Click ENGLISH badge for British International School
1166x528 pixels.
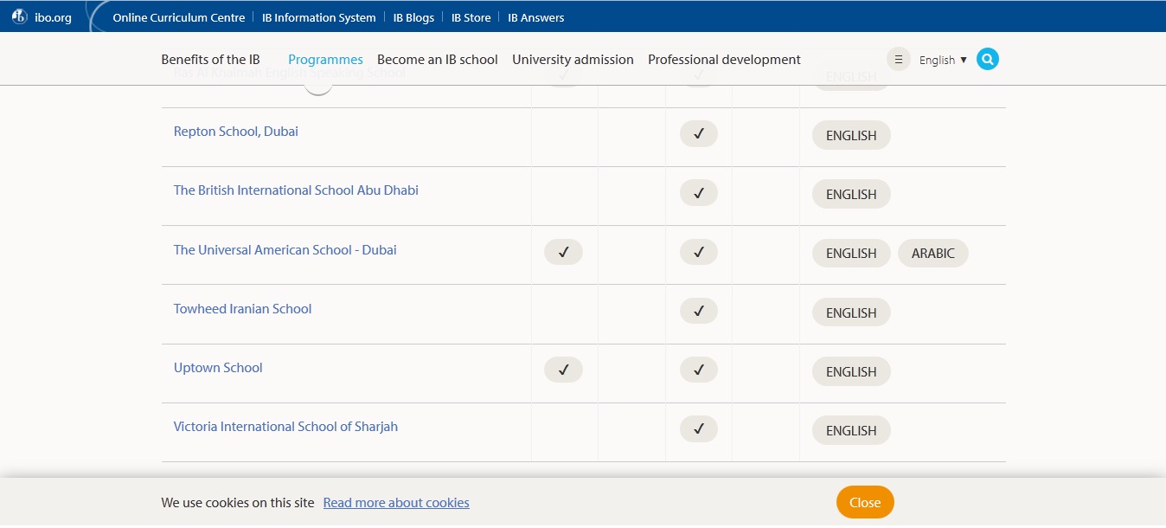(x=851, y=194)
